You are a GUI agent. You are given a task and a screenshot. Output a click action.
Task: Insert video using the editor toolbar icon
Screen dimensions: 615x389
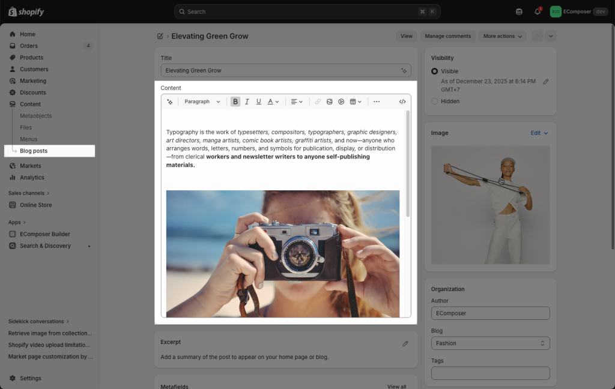click(x=341, y=102)
